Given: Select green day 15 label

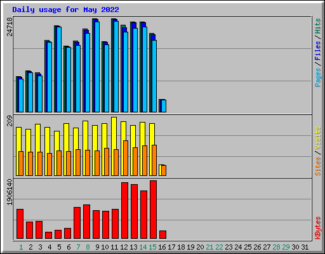Looking at the screenshot, I should coord(152,247).
